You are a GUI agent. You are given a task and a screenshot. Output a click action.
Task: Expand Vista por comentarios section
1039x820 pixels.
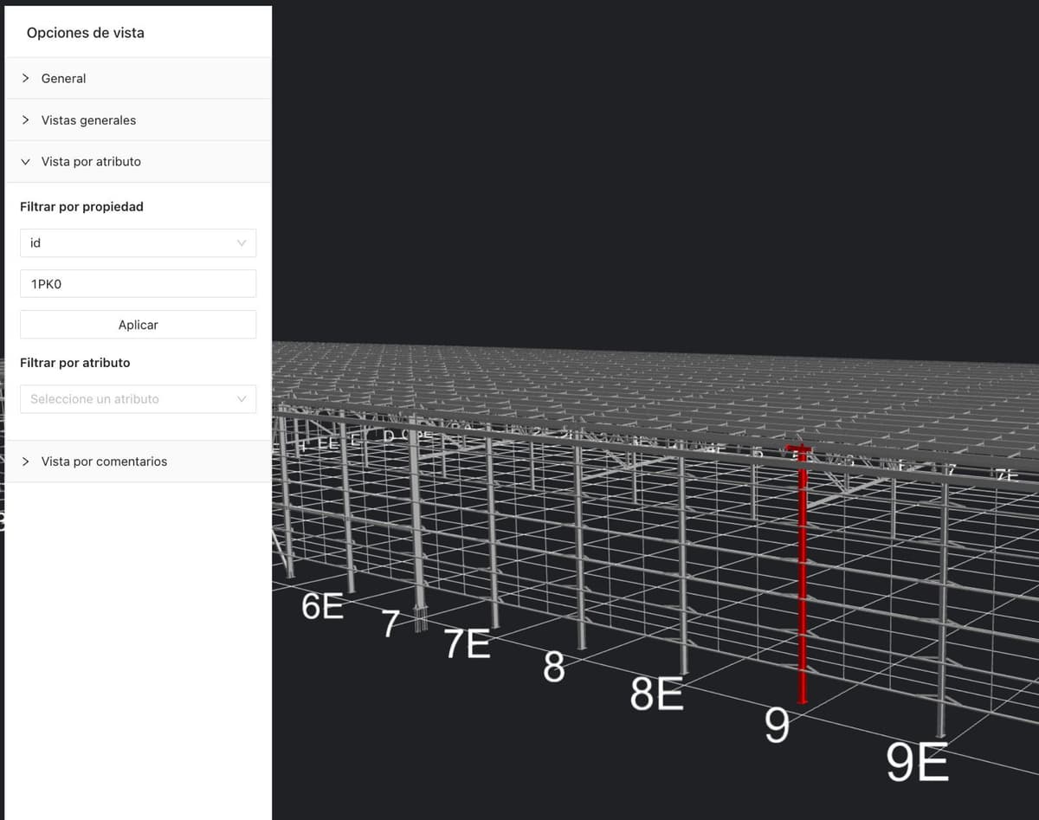point(138,462)
